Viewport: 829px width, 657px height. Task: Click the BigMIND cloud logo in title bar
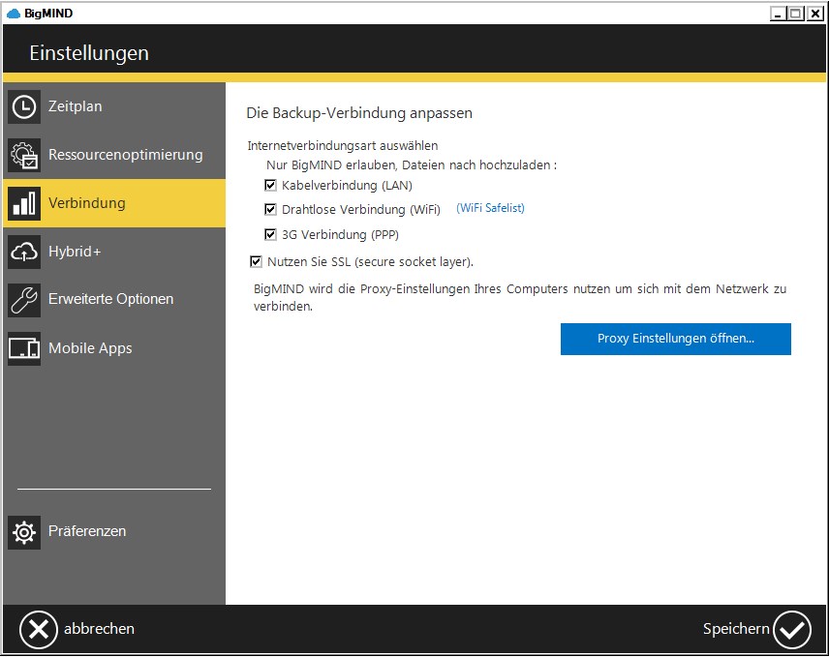click(x=14, y=14)
